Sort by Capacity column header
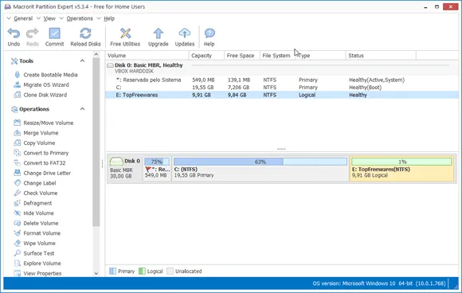This screenshot has width=462, height=293. [x=206, y=56]
